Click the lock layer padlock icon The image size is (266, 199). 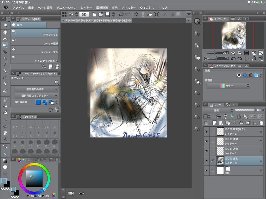(x=238, y=116)
